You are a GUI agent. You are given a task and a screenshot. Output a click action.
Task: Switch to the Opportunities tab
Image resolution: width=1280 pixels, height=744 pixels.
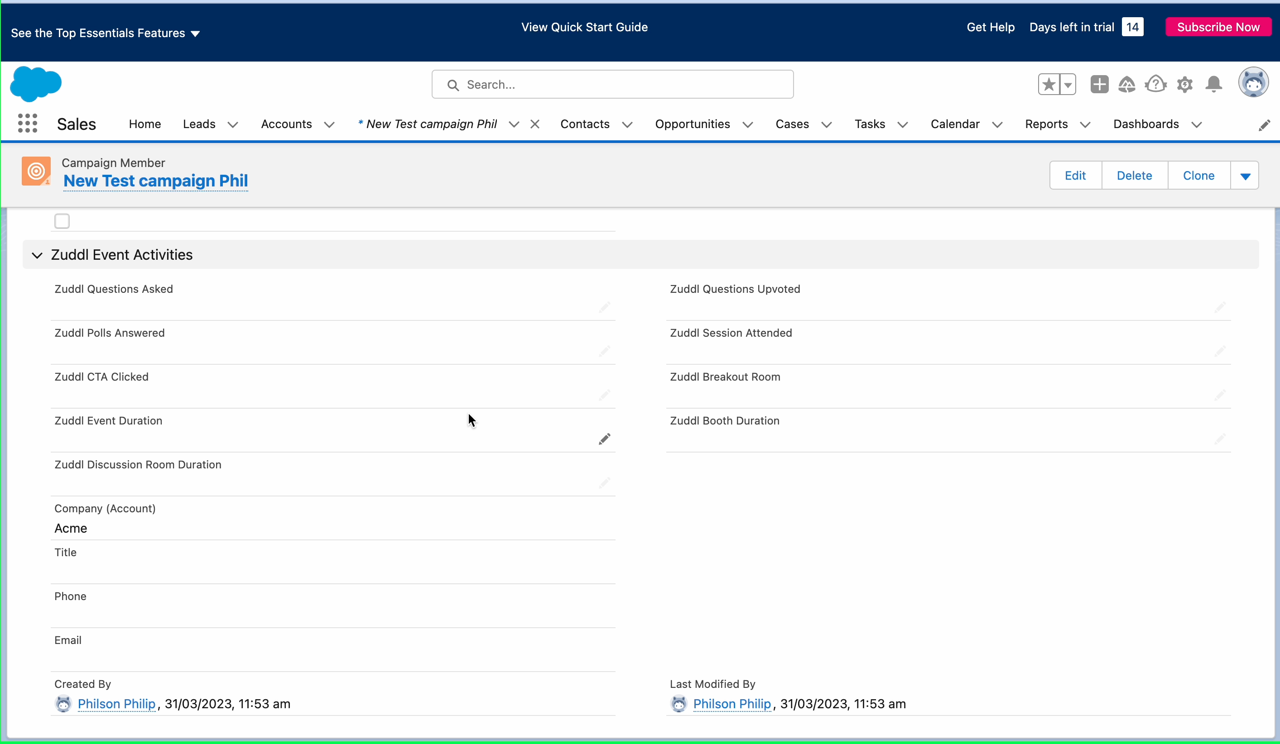click(x=693, y=124)
